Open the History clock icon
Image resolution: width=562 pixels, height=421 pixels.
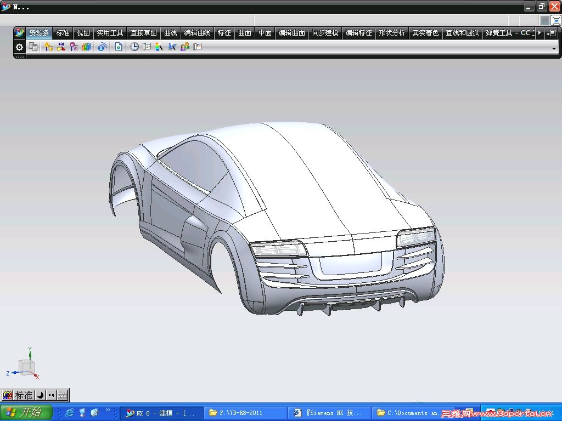coord(134,47)
